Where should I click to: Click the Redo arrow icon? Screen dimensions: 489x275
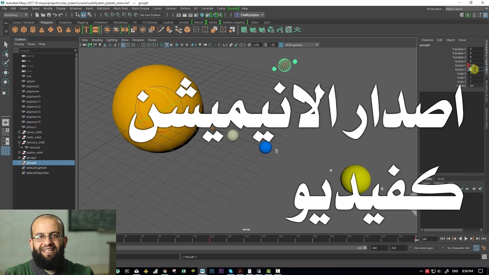coord(61,15)
